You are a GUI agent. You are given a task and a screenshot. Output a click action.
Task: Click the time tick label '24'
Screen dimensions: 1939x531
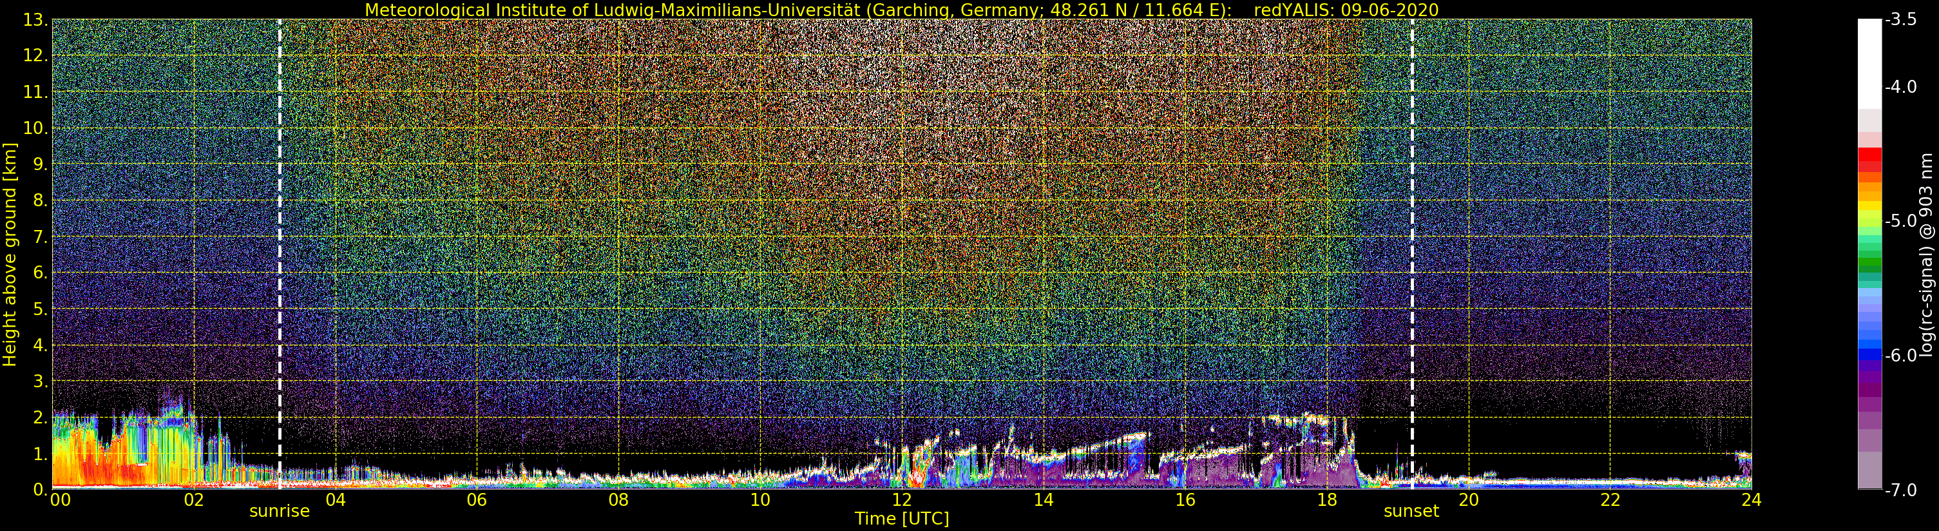[1752, 500]
